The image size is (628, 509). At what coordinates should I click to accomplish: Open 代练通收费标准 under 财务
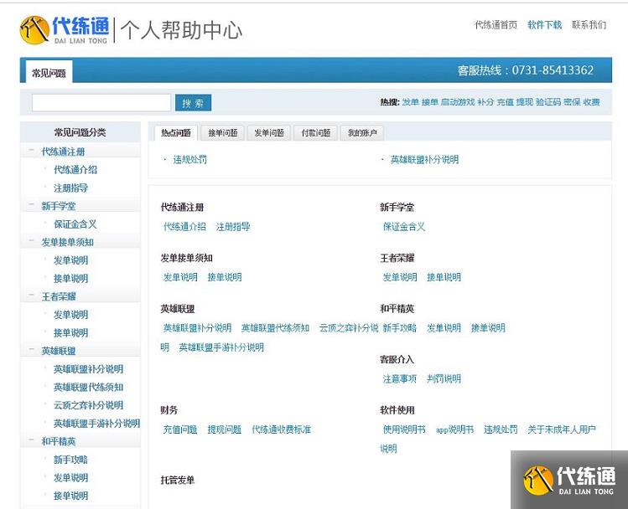282,429
